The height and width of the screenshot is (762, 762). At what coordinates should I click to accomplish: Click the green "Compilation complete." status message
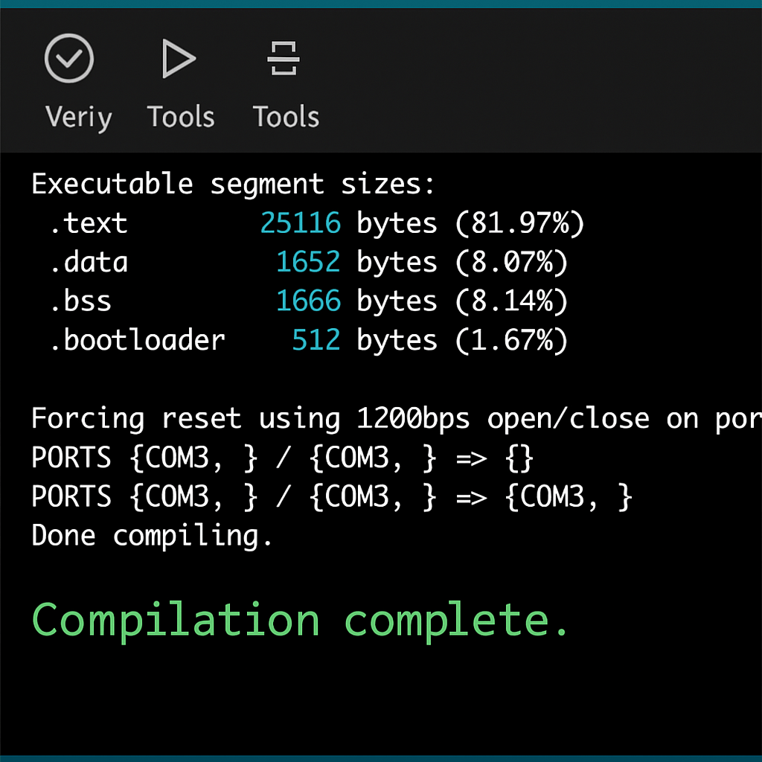click(301, 619)
